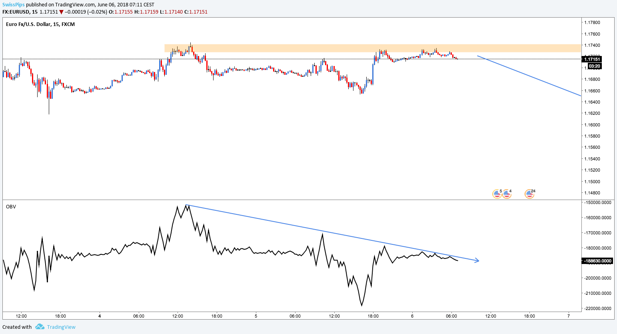Select the blue projection trend line on price chart
Viewport: 617px width, 334px height.
click(x=529, y=76)
